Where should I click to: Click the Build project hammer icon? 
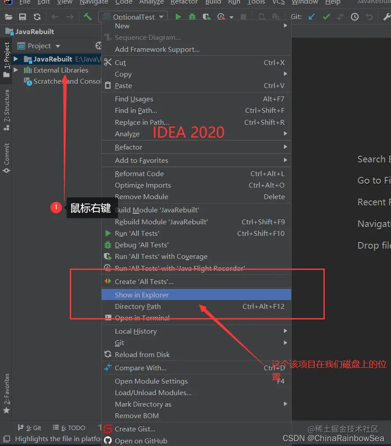tap(87, 17)
